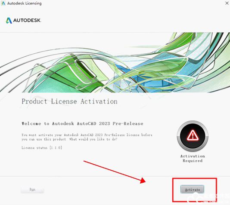Click the Autodesk Licensing title bar app icon
Viewport: 230px width, 205px height.
[3, 3]
